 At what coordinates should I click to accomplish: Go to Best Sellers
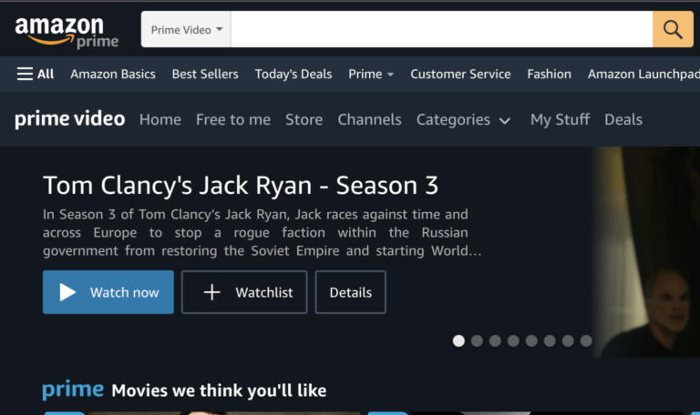(205, 74)
